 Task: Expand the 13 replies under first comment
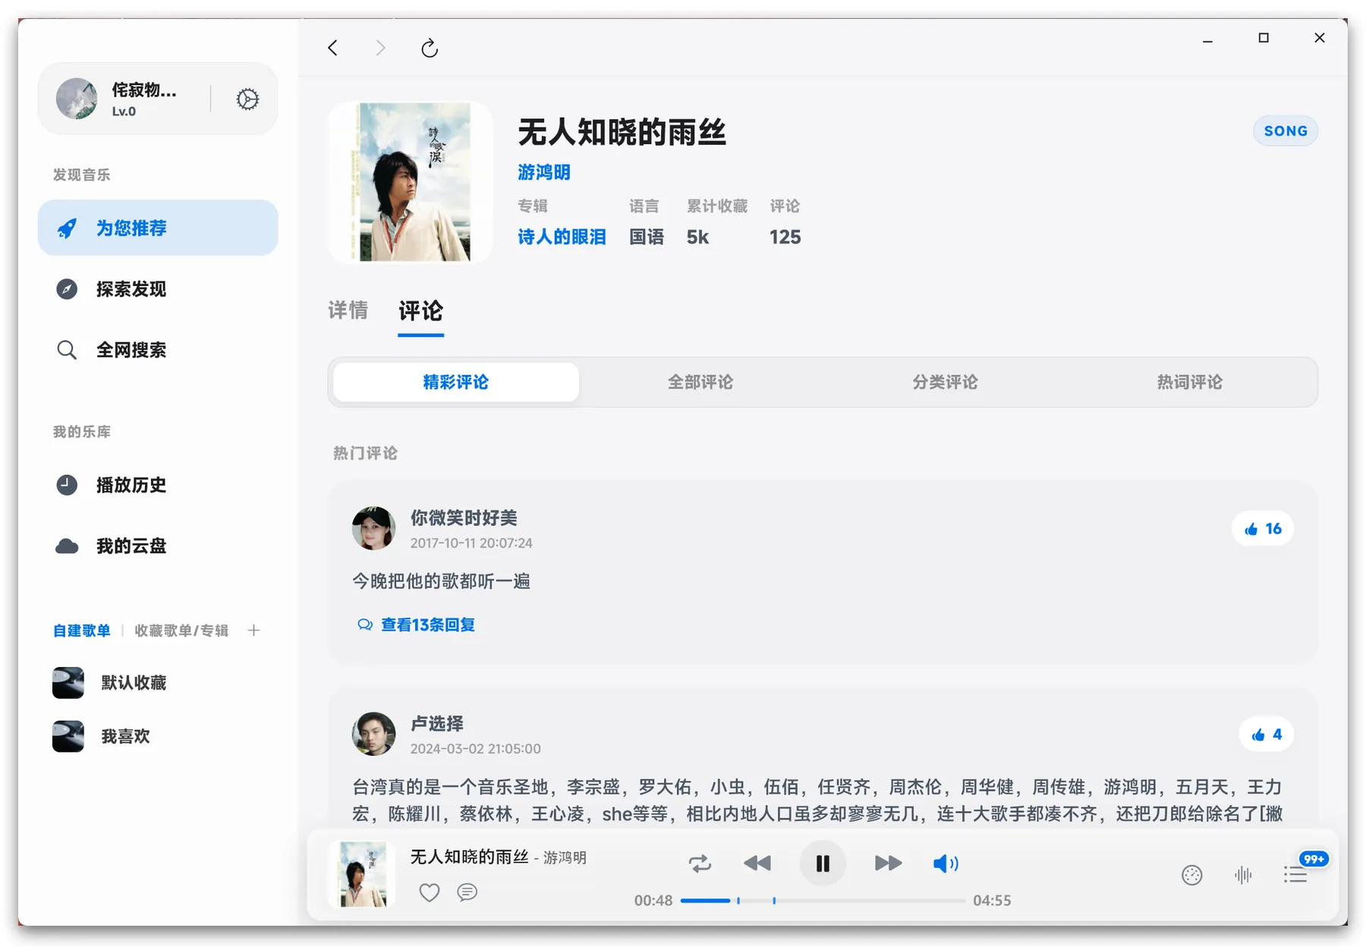[426, 624]
